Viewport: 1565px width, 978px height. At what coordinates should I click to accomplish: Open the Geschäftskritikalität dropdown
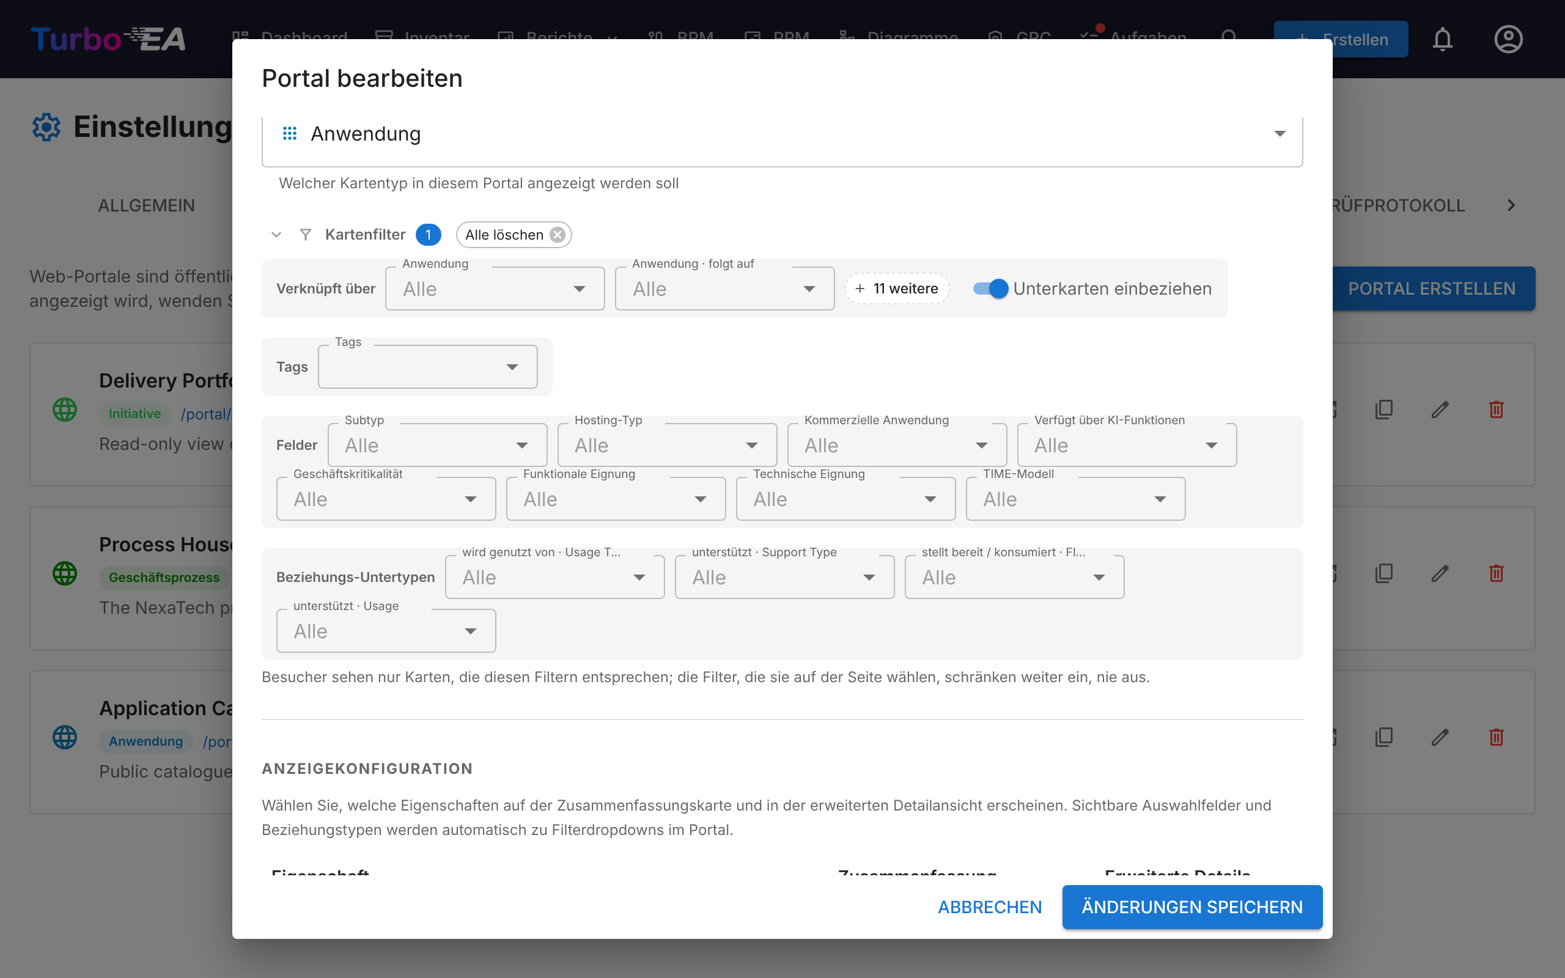point(386,499)
